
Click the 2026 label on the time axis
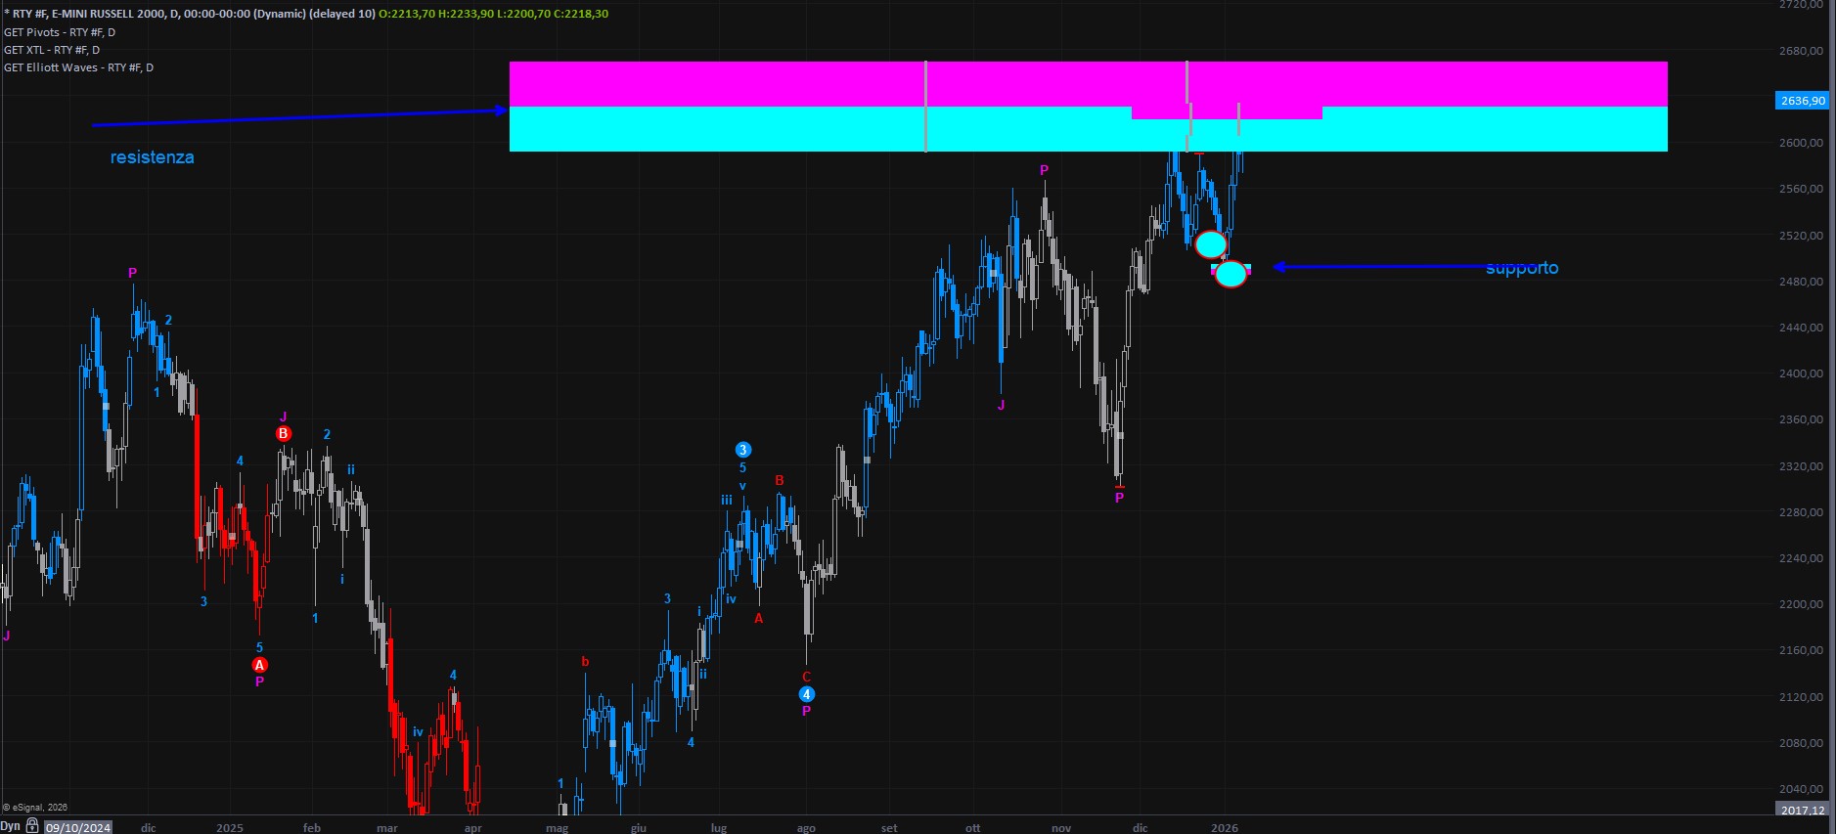coord(1225,828)
